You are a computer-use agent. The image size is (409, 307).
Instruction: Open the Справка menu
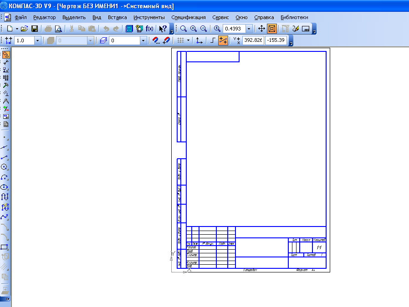point(264,17)
